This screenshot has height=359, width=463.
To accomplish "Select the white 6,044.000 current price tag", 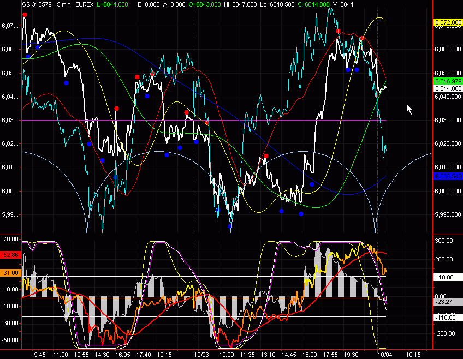I will 448,88.
